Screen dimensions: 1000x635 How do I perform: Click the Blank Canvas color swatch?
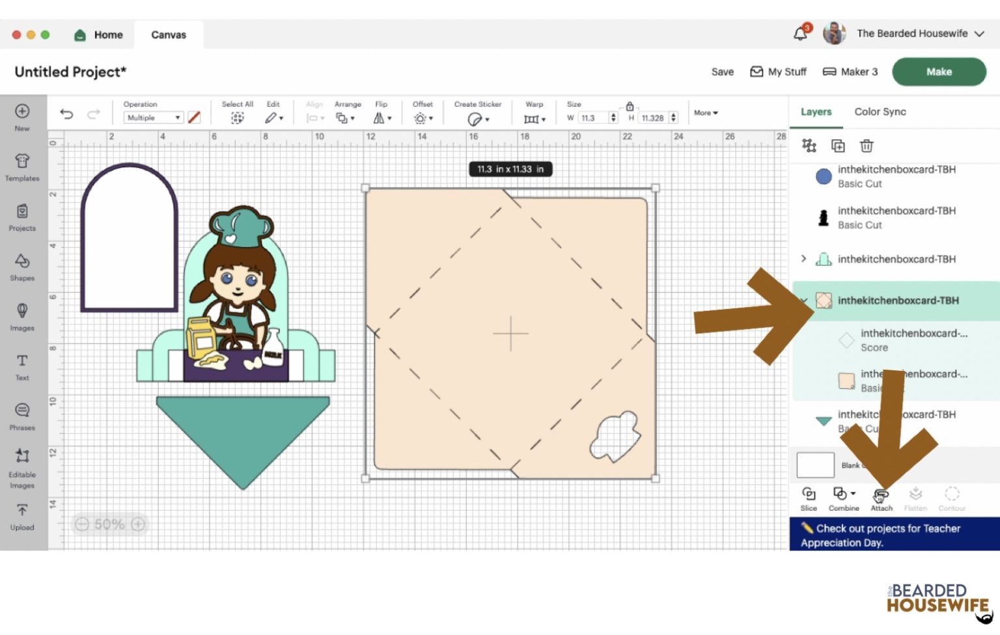815,465
